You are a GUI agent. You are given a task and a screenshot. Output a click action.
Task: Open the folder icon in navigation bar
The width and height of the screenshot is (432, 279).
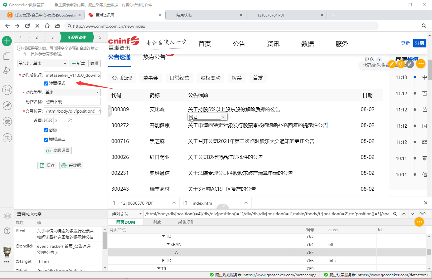point(57,26)
